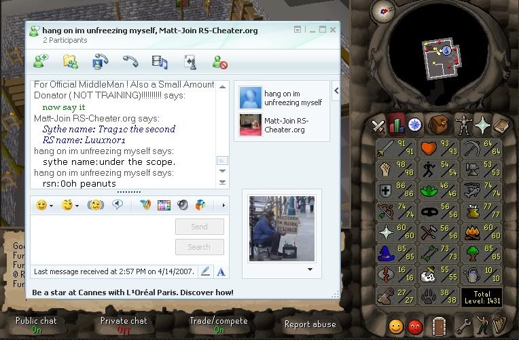519x340 pixels.
Task: Open the RuneScape inventory backpack tab
Action: pos(438,124)
